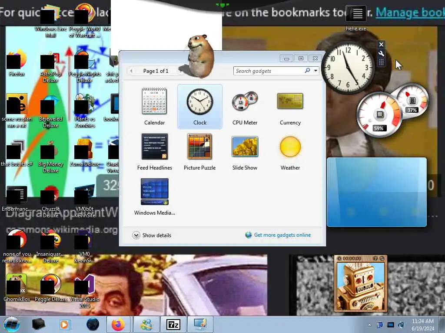Choose the CPU Meter gadget

click(245, 107)
